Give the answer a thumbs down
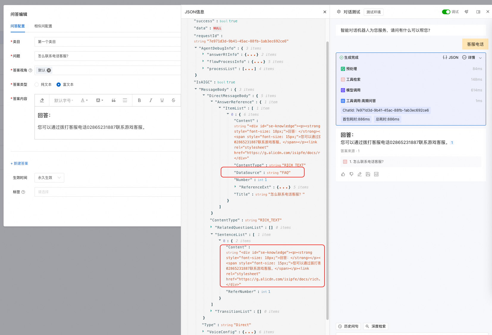This screenshot has width=492, height=335. tap(351, 174)
